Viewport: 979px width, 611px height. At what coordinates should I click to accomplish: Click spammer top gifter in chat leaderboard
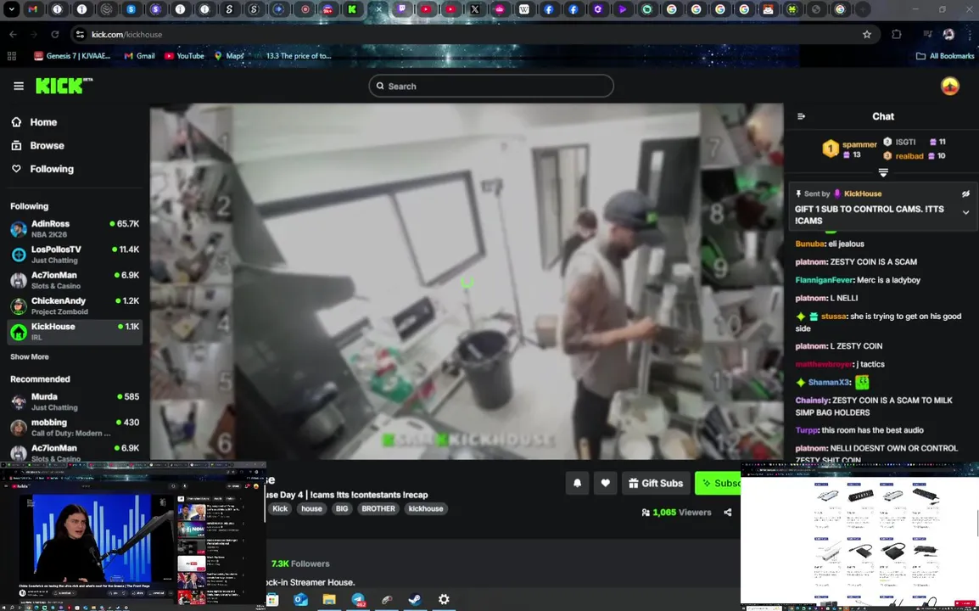pyautogui.click(x=859, y=144)
